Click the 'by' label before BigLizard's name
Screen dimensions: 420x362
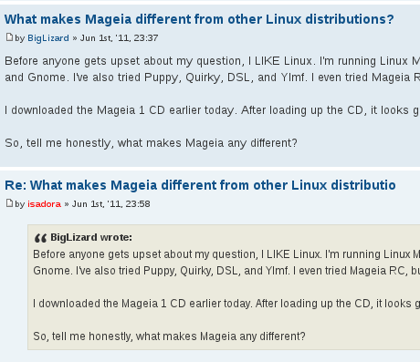[x=20, y=38]
